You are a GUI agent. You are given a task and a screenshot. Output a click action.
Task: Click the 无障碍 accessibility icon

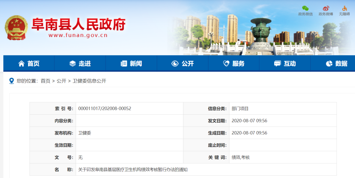[344, 9]
